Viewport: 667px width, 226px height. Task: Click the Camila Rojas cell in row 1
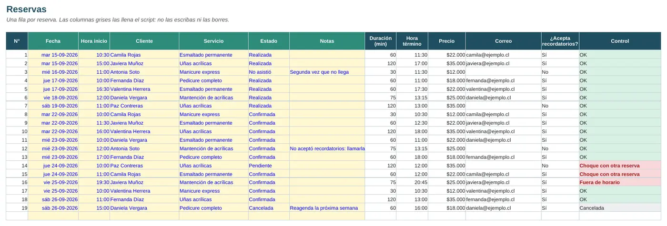pos(144,55)
